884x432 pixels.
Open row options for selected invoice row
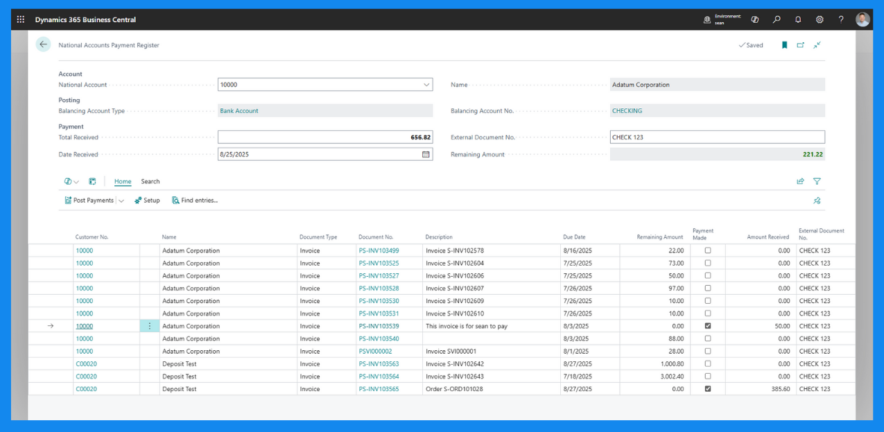click(x=150, y=326)
